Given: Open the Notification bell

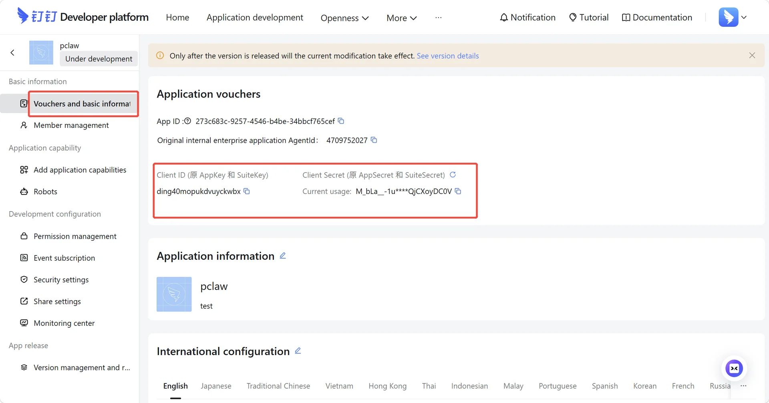Looking at the screenshot, I should (x=527, y=18).
